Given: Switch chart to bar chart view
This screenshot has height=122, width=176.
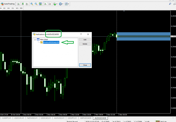Looking at the screenshot, I should coord(18,4).
